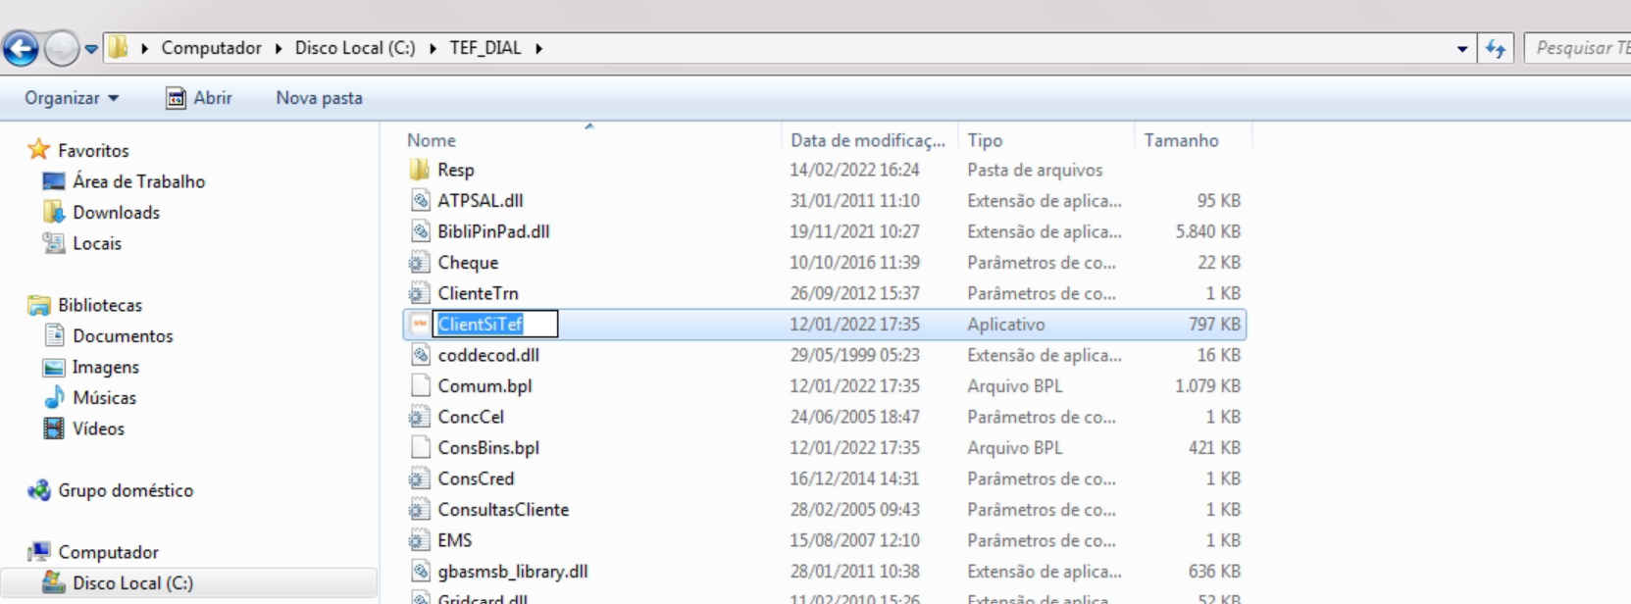Viewport: 1631px width, 604px height.
Task: Select ATPSAL.dll file icon
Action: point(420,200)
